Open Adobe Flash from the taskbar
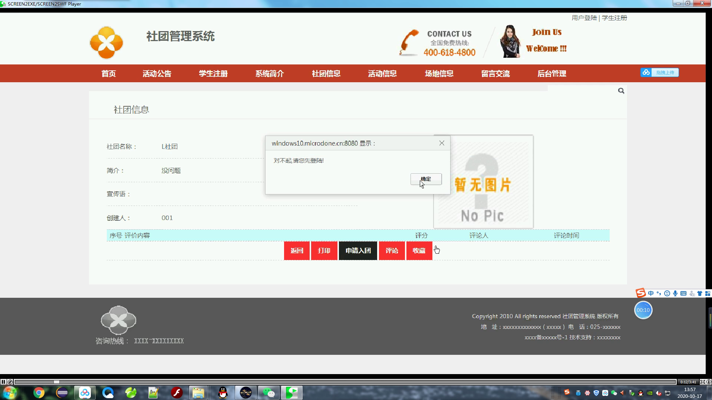Viewport: 712px width, 400px height. point(177,393)
